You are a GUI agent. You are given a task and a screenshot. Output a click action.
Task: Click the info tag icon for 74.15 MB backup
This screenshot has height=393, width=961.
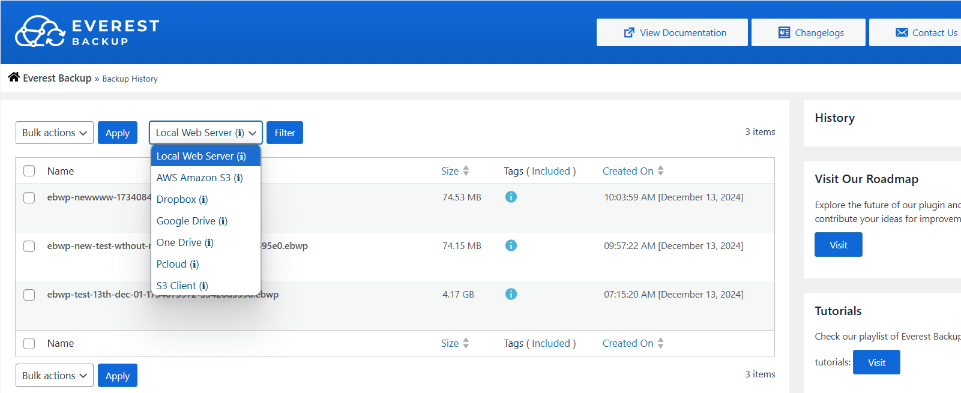tap(511, 245)
